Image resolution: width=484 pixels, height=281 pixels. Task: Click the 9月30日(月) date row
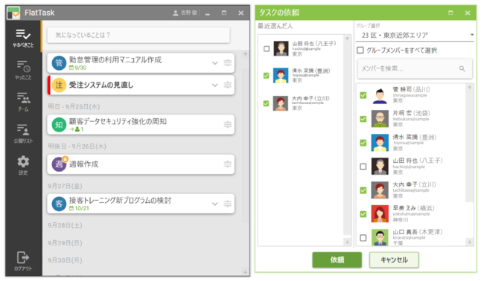click(x=65, y=261)
